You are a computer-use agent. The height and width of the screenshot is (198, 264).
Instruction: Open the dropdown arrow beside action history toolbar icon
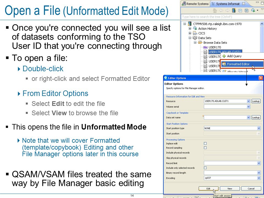[x=257, y=11]
